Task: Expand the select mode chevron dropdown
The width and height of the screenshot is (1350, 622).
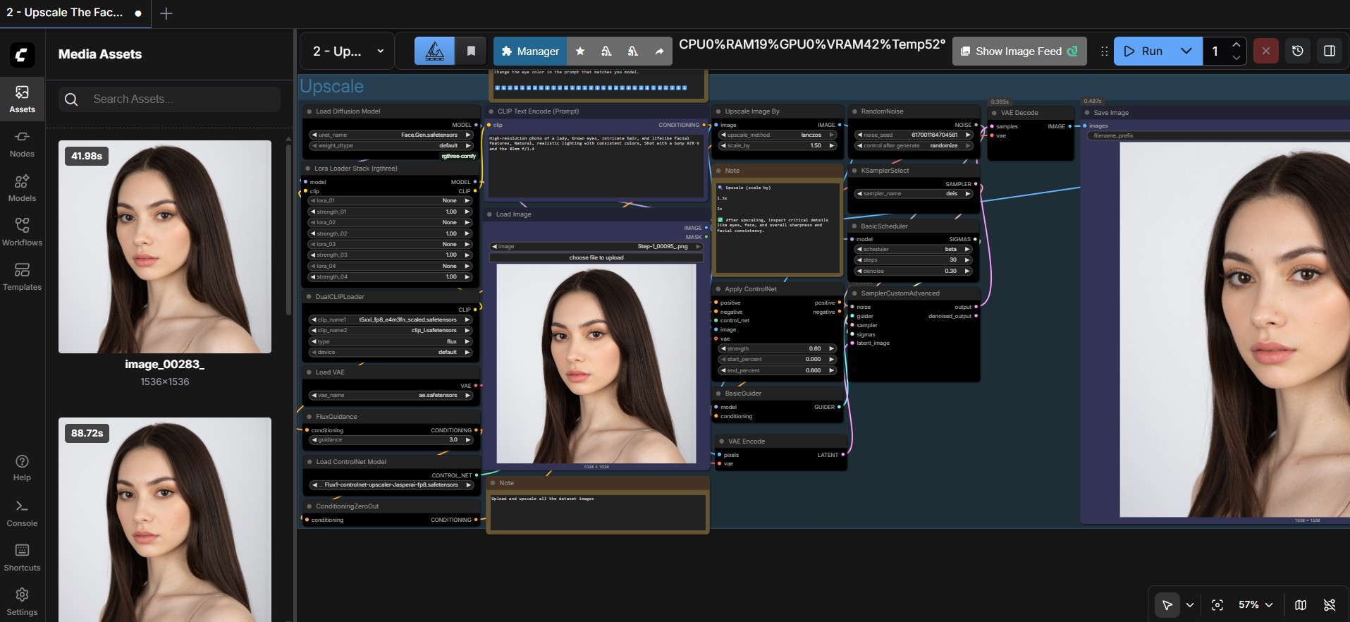Action: coord(1190,605)
